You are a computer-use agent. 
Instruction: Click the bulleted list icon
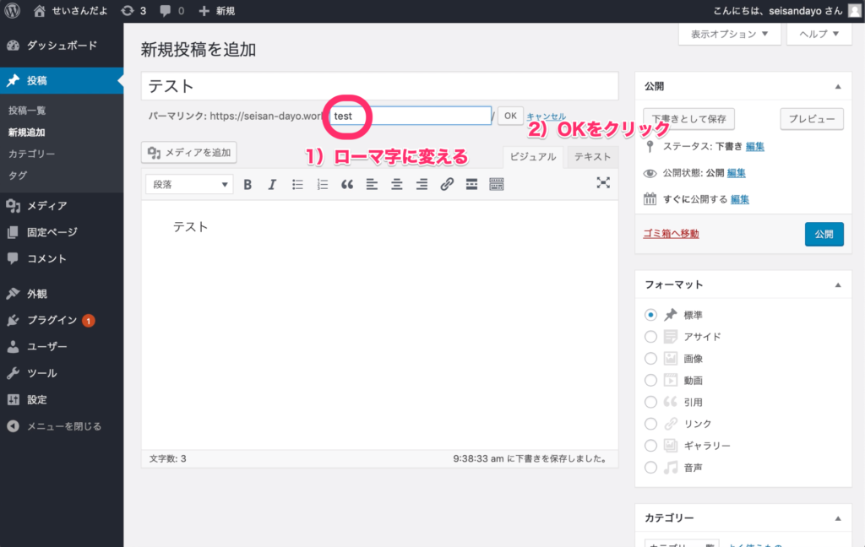(297, 184)
